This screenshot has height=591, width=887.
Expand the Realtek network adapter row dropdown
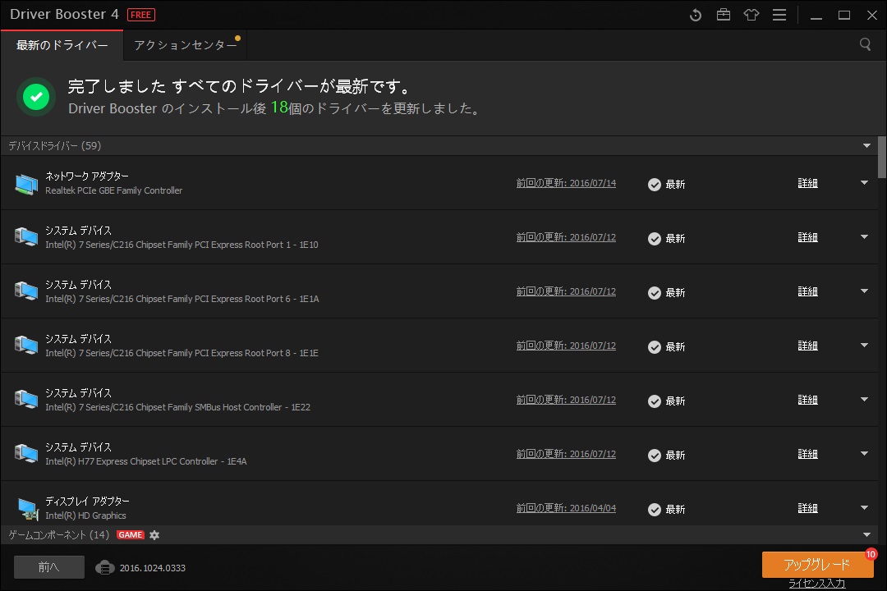click(863, 184)
